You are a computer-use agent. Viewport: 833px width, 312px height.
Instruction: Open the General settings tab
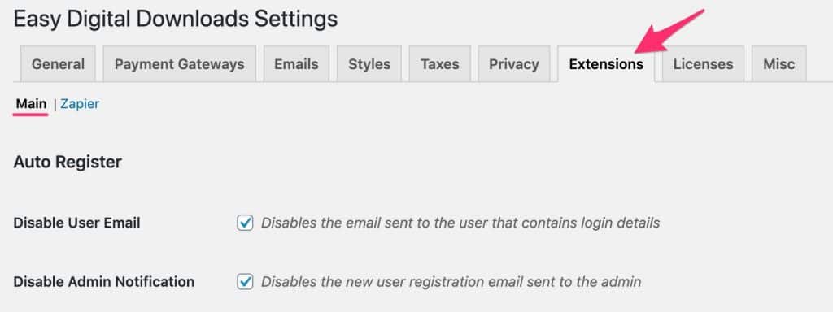(x=58, y=64)
